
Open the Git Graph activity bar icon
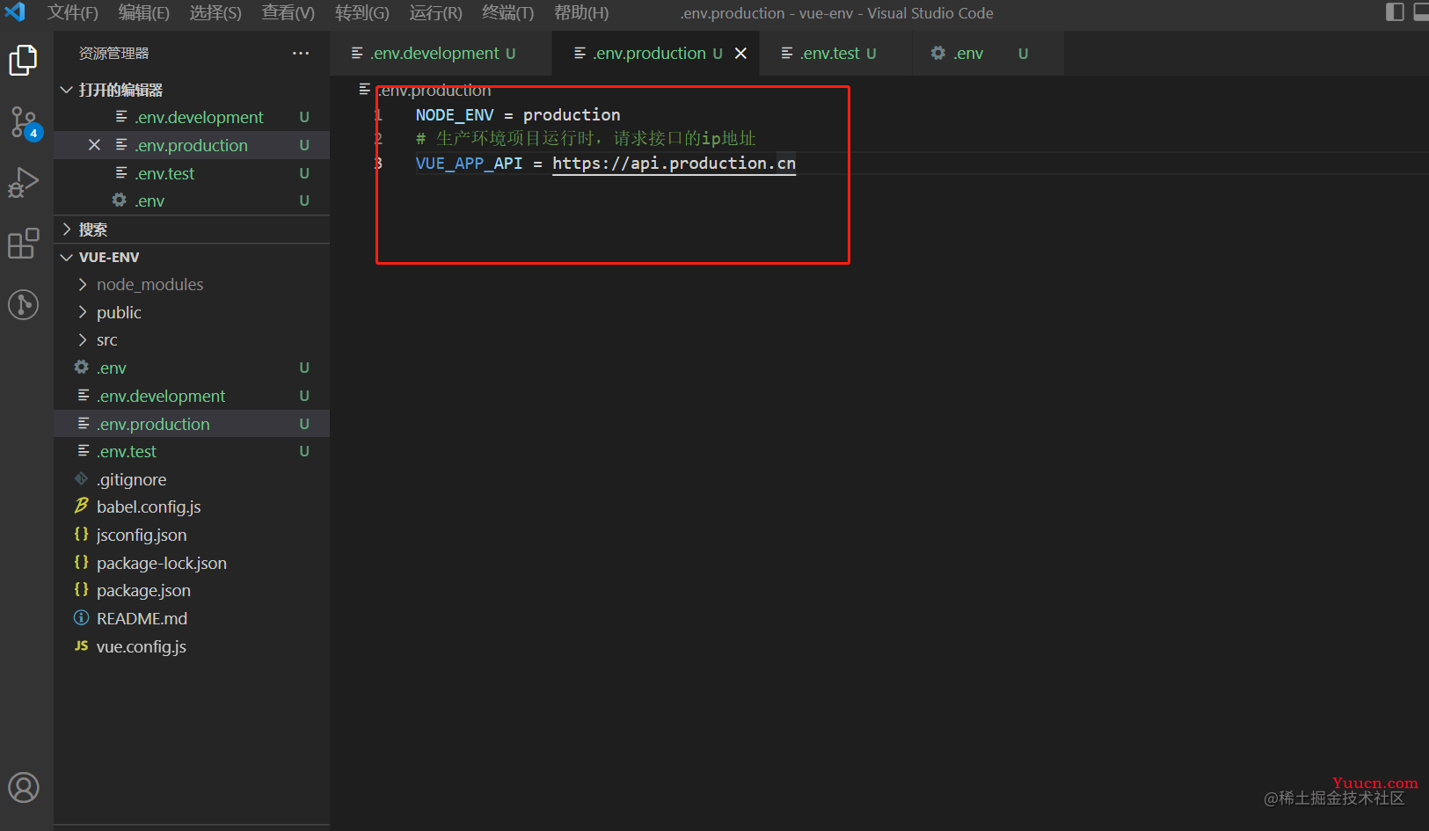(23, 304)
